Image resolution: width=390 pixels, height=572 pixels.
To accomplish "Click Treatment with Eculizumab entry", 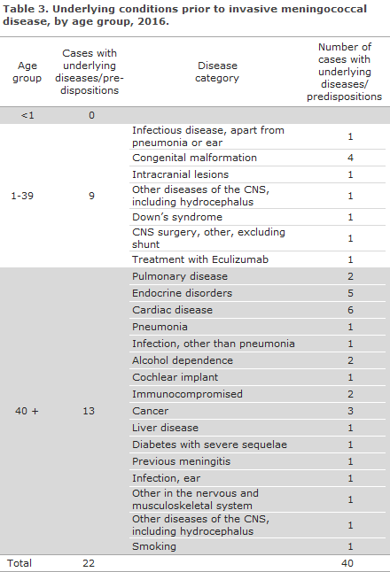I will coord(200,259).
